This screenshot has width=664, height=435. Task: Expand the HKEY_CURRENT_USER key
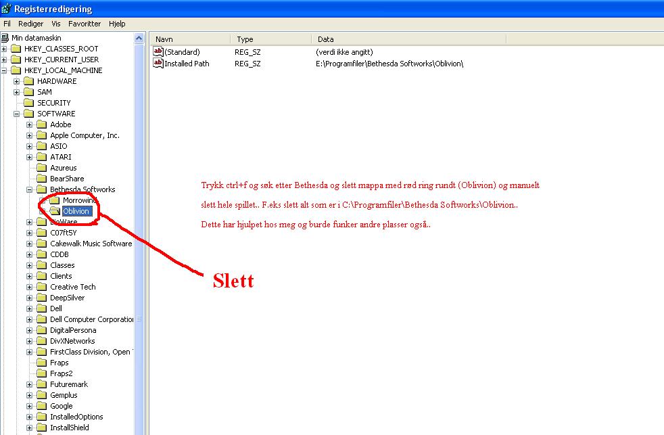click(x=4, y=60)
